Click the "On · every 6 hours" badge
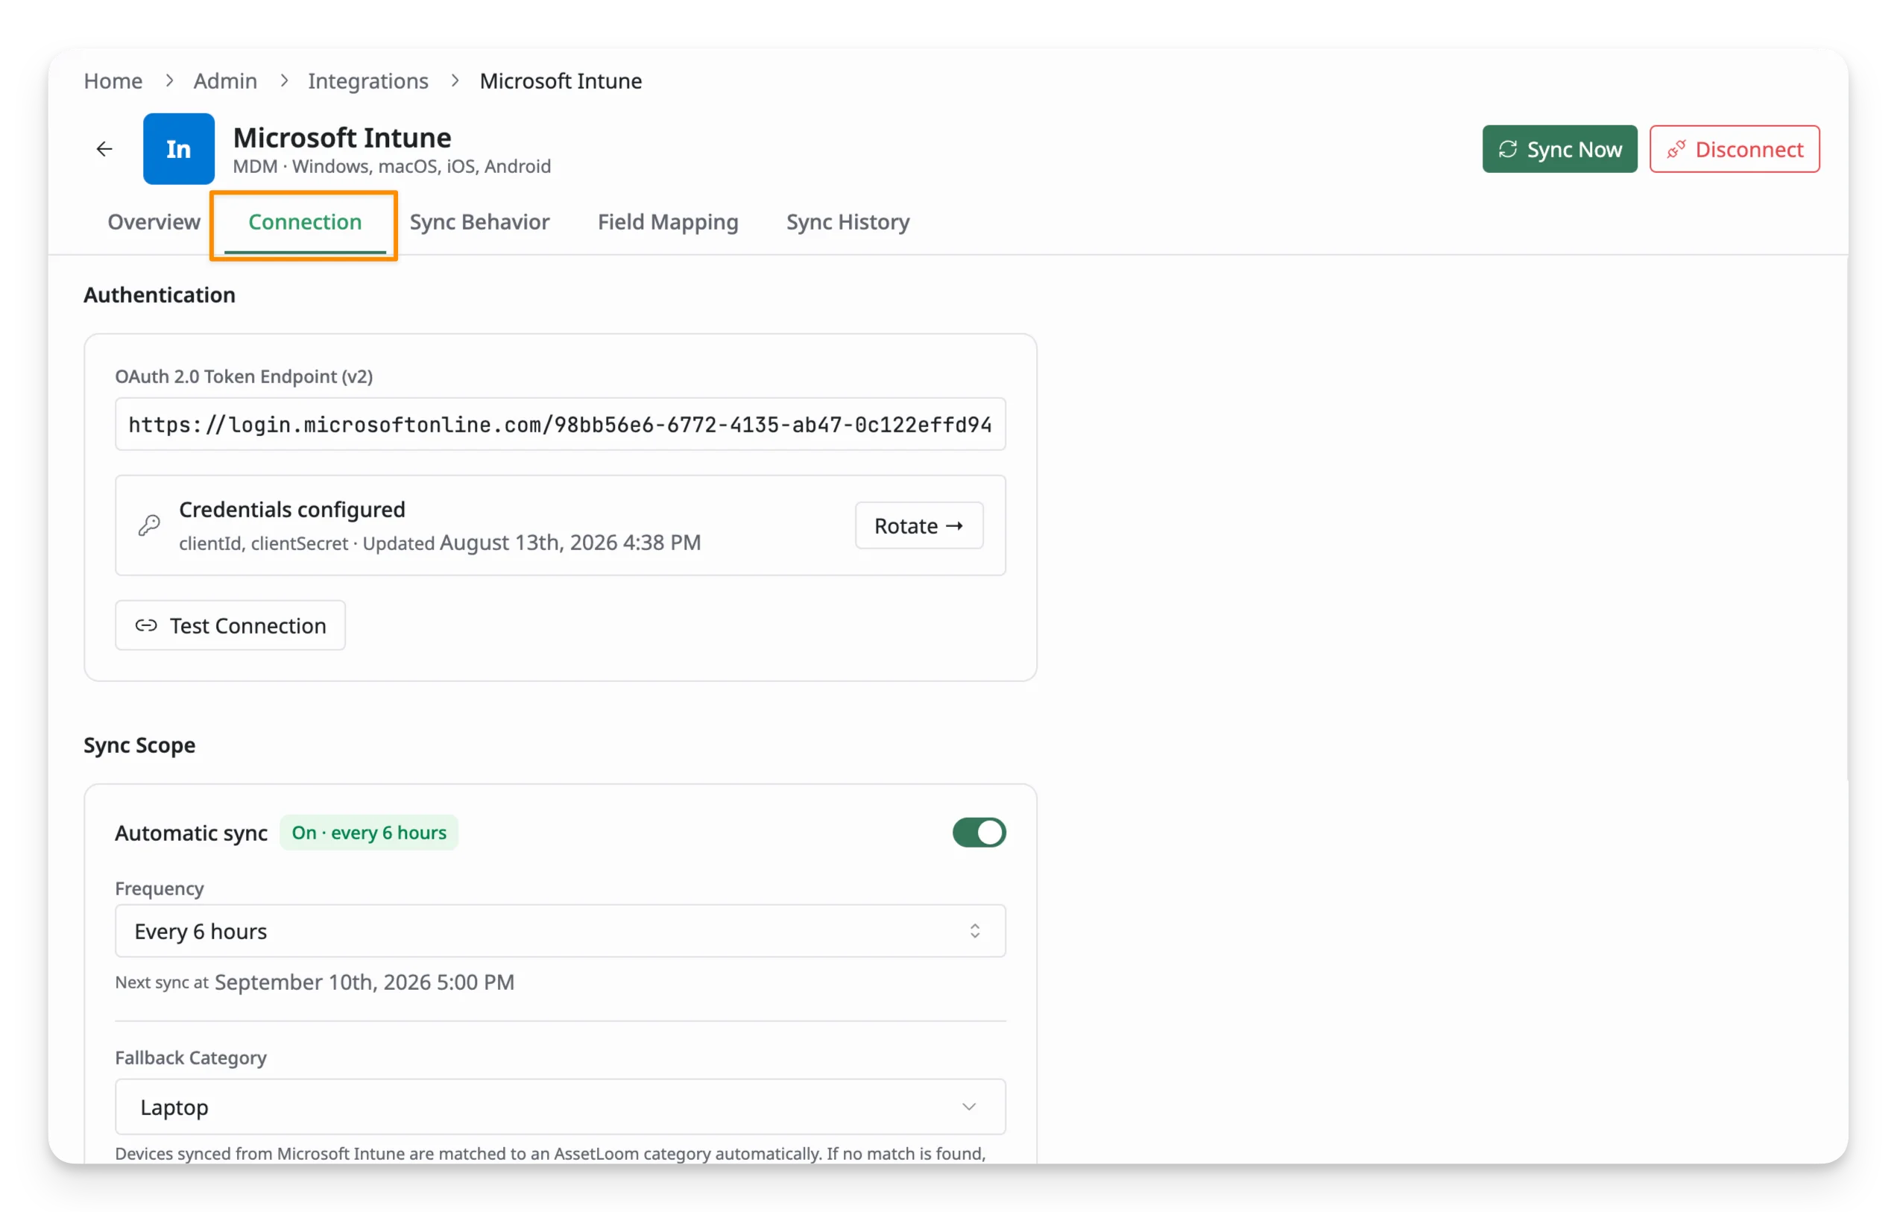Image resolution: width=1897 pixels, height=1212 pixels. 369,832
